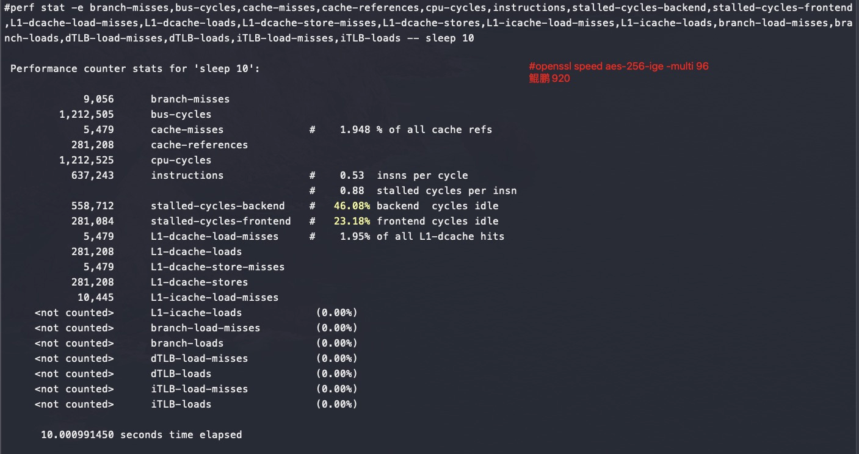Click the dTLB-load-misses event label
The height and width of the screenshot is (454, 859).
point(199,358)
